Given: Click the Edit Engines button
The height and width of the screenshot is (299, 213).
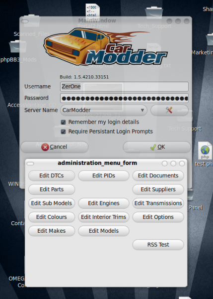Looking at the screenshot, I should 104,203.
